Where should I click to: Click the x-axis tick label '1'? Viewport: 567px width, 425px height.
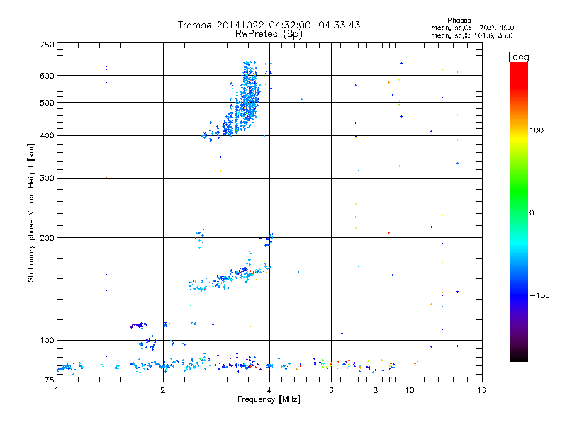(x=57, y=390)
